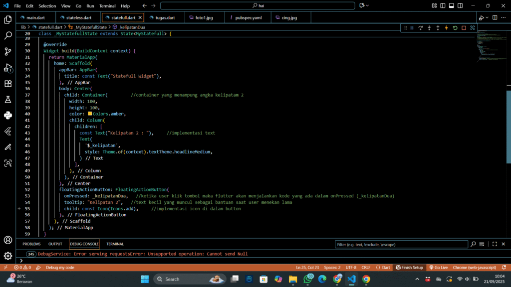Open the Copilot chat dropdown chevron
The height and width of the screenshot is (287, 511).
(x=368, y=6)
